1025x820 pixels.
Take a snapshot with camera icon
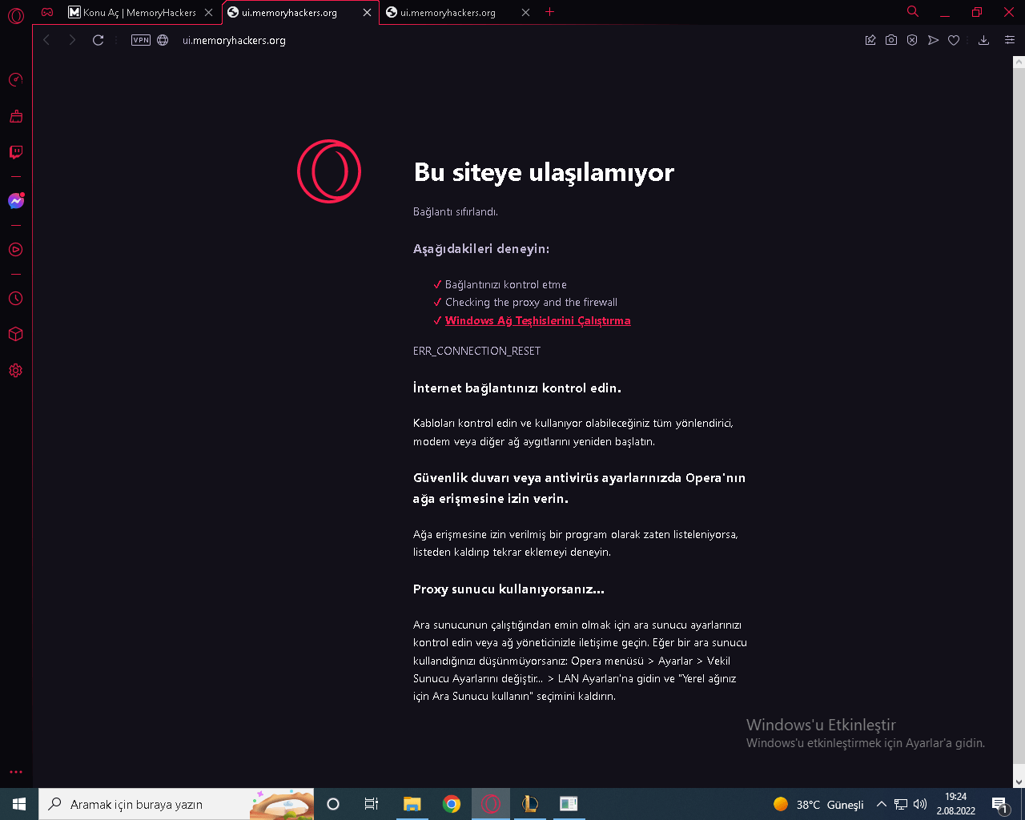[891, 40]
